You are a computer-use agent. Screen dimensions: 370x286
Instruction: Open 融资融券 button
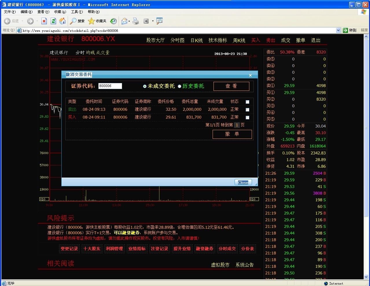205,249
